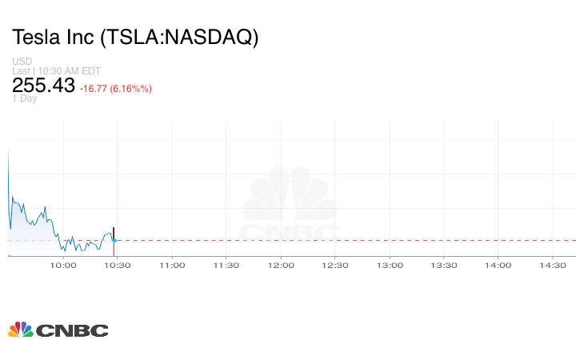
Task: Click the 13:00 time axis label
Action: [390, 265]
